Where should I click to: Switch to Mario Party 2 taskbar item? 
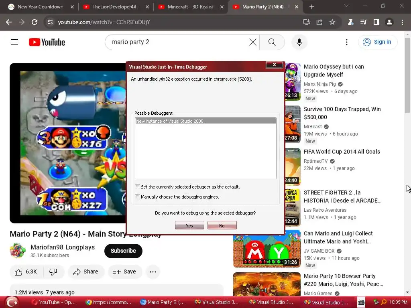tap(163, 302)
